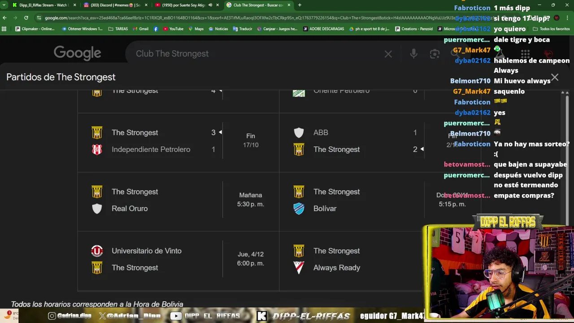The height and width of the screenshot is (323, 574).
Task: Open Canjear - Juegos bookmark
Action: 277,29
